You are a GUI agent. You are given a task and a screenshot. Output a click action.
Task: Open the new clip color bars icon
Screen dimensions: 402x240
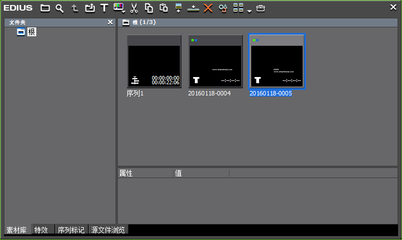point(118,7)
